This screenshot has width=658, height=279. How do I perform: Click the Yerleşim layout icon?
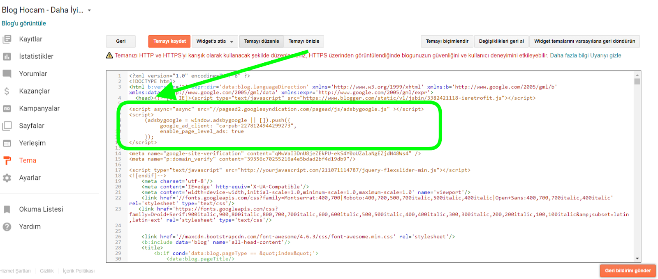[x=7, y=143]
